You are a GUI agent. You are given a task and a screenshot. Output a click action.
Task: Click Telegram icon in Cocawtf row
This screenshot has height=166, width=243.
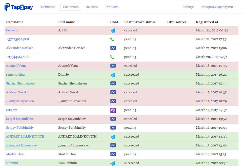point(113,30)
